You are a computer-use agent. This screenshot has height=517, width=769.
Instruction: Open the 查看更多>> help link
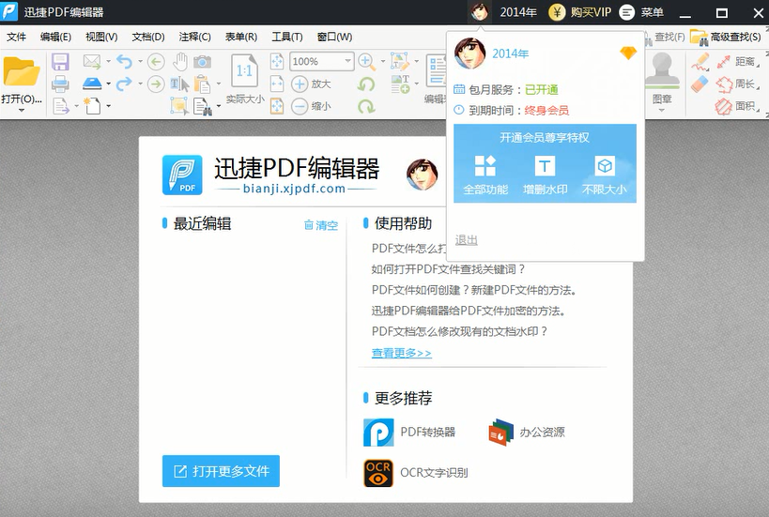(402, 353)
